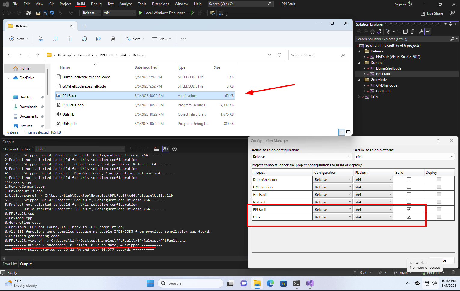The width and height of the screenshot is (460, 291).
Task: Click Delete trash icon in File Explorer
Action: point(113,39)
